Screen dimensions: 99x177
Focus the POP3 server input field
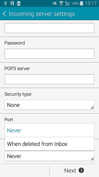(50, 79)
